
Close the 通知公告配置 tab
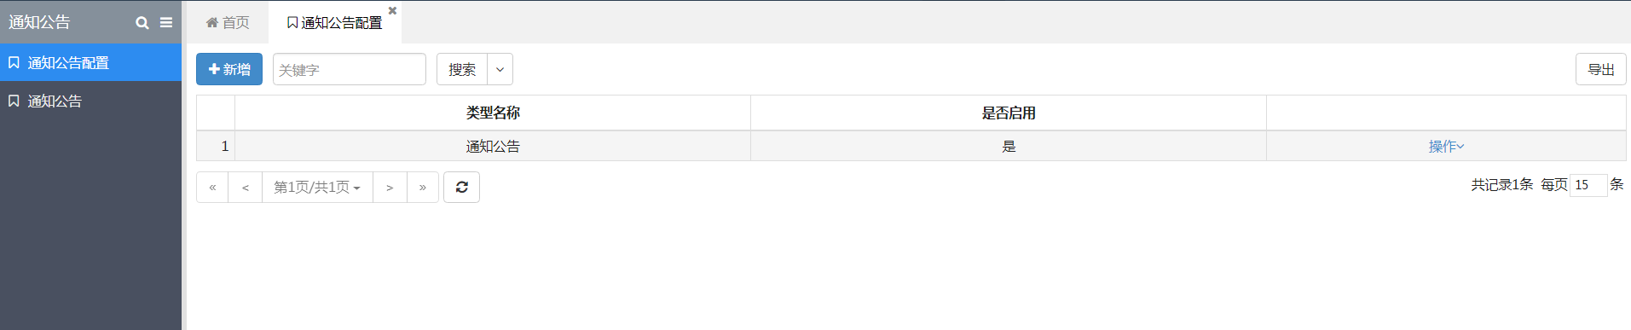pos(392,11)
